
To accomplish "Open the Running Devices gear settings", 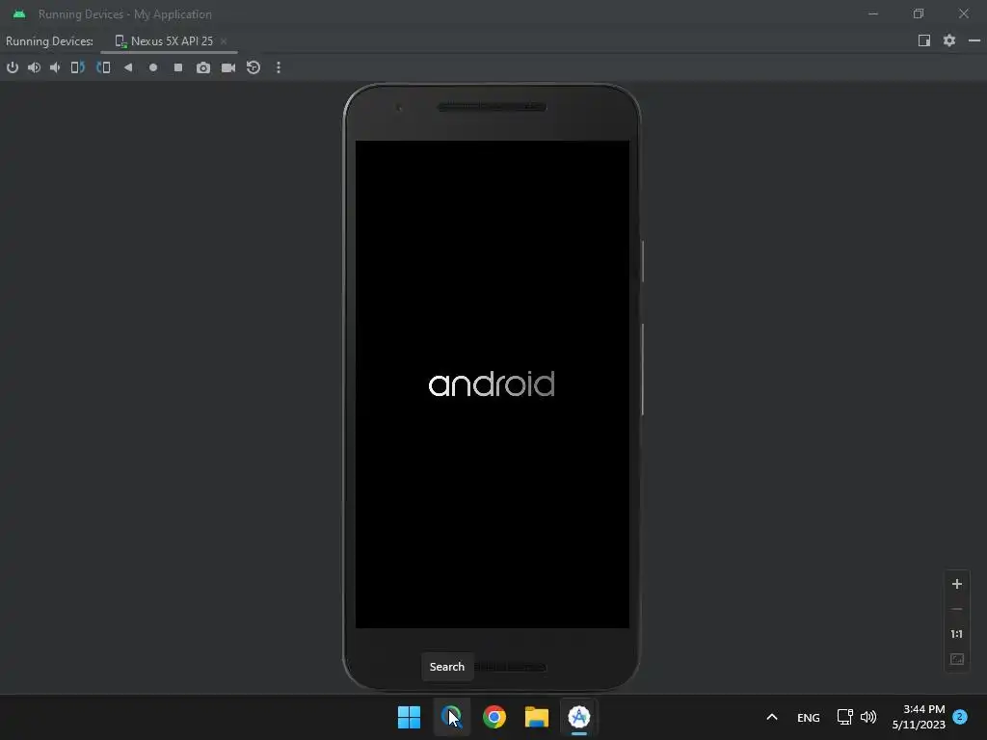I will [949, 40].
